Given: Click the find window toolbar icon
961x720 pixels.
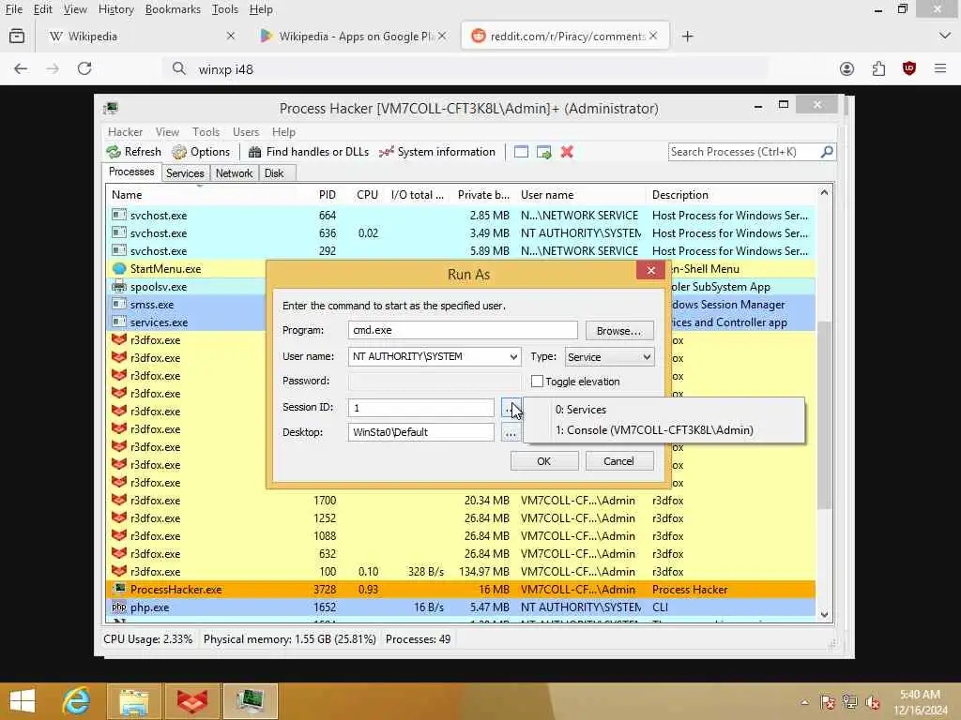Looking at the screenshot, I should click(x=521, y=152).
